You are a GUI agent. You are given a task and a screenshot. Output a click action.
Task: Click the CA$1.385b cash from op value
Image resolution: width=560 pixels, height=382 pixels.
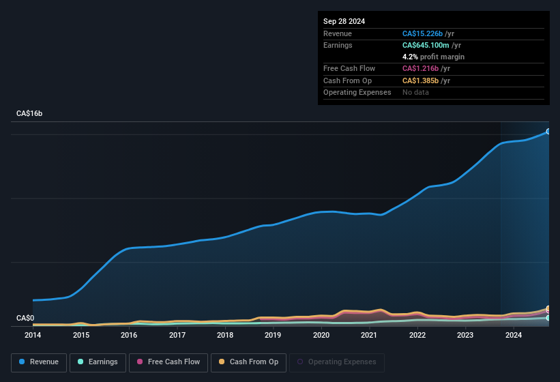[x=420, y=80]
